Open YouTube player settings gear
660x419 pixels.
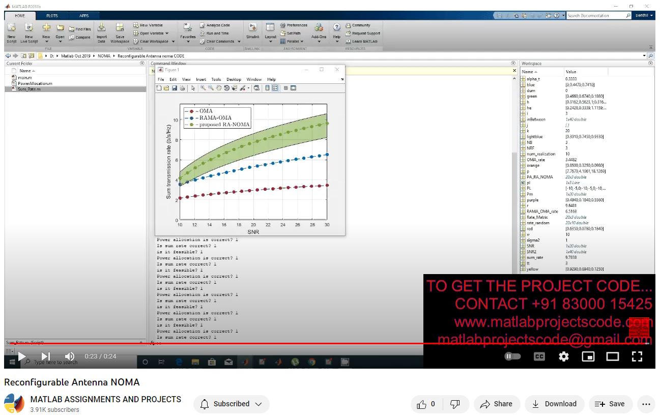[x=563, y=356]
